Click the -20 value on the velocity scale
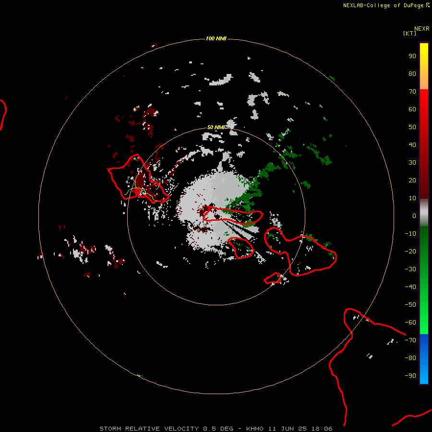The image size is (432, 432). [410, 252]
